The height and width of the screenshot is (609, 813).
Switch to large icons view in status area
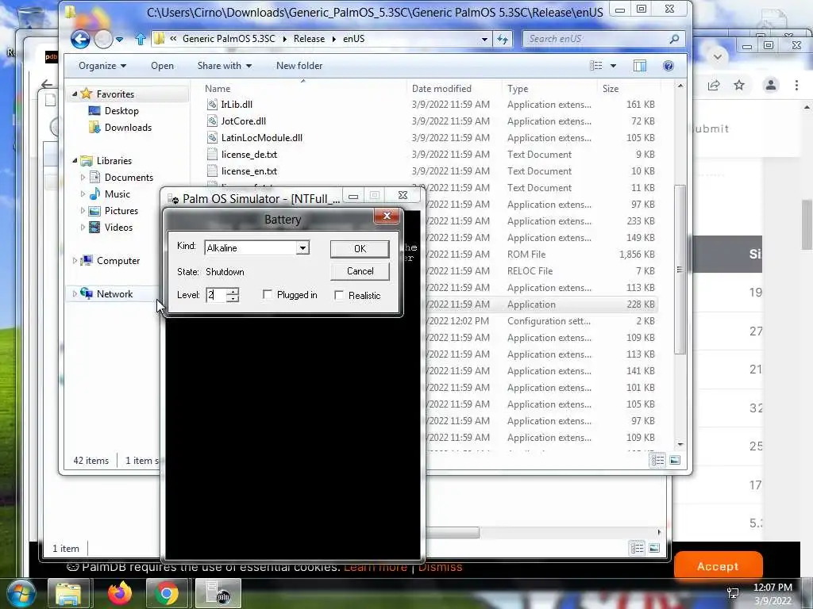[x=675, y=460]
